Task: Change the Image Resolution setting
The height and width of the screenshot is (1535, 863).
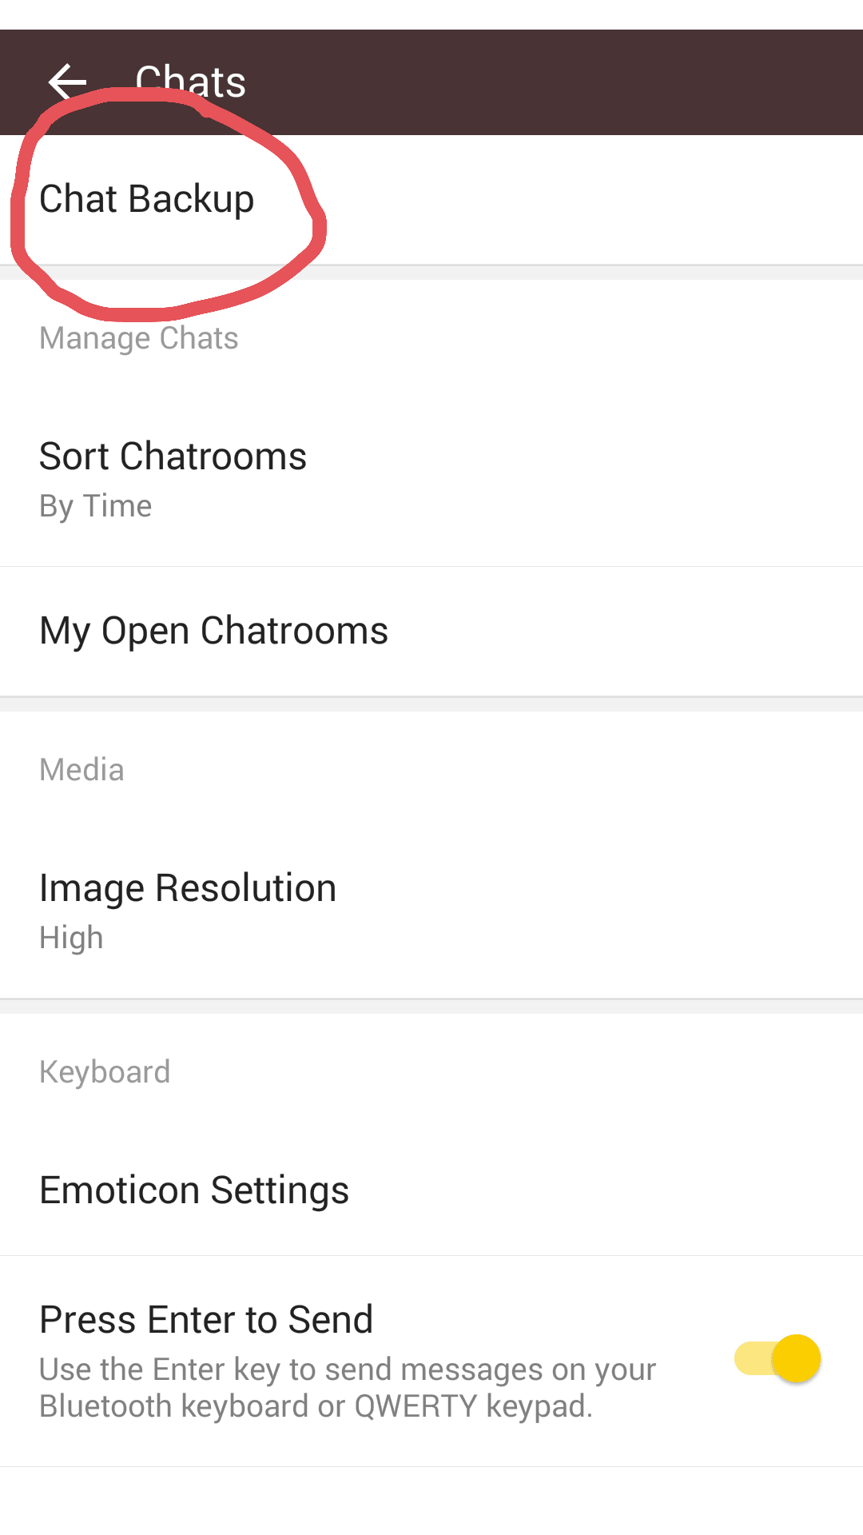Action: 188,888
